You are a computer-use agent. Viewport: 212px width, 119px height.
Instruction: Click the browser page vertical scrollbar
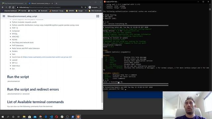tap(102, 80)
